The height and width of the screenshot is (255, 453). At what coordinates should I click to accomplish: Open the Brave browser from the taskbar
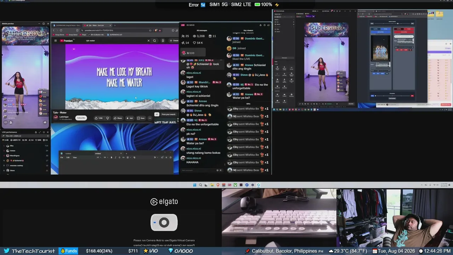(218, 185)
